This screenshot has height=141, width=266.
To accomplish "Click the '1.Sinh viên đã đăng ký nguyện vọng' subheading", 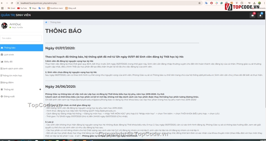I will tap(69, 61).
